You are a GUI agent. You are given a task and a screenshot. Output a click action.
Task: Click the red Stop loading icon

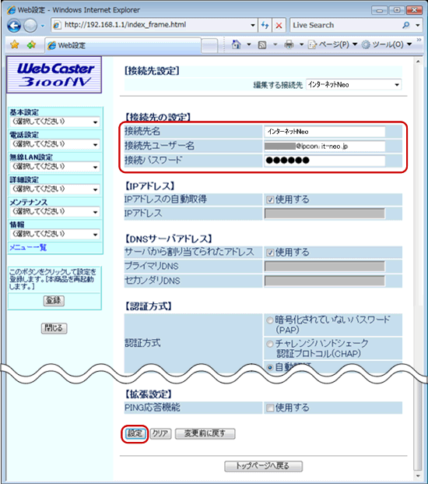click(279, 25)
